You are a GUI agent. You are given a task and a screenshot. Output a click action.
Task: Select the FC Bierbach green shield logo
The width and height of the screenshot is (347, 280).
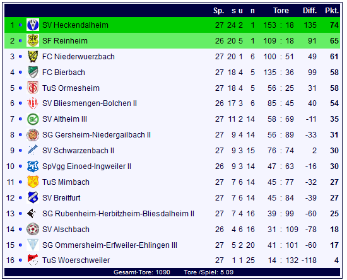[x=33, y=72]
